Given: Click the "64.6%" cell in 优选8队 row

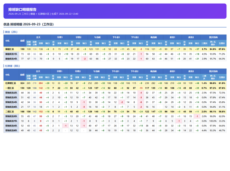Looking at the screenshot, I should pyautogui.click(x=222, y=126).
